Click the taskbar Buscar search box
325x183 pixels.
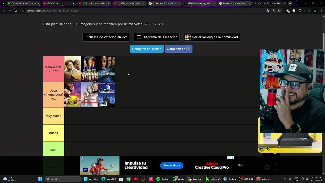click(x=63, y=179)
